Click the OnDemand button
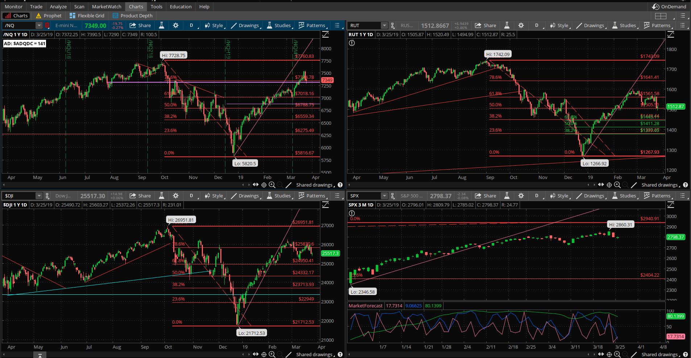 (669, 7)
